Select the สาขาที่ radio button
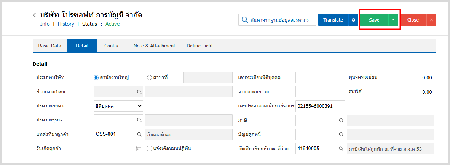The image size is (450, 165). tap(149, 77)
